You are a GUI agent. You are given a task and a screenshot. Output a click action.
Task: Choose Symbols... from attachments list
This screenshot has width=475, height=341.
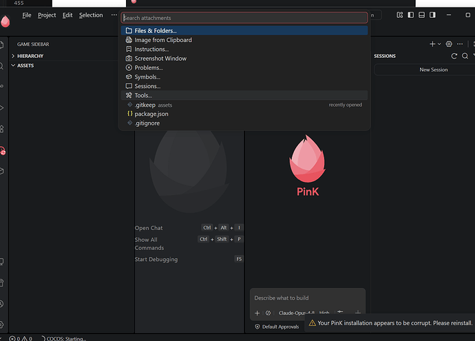pyautogui.click(x=244, y=77)
